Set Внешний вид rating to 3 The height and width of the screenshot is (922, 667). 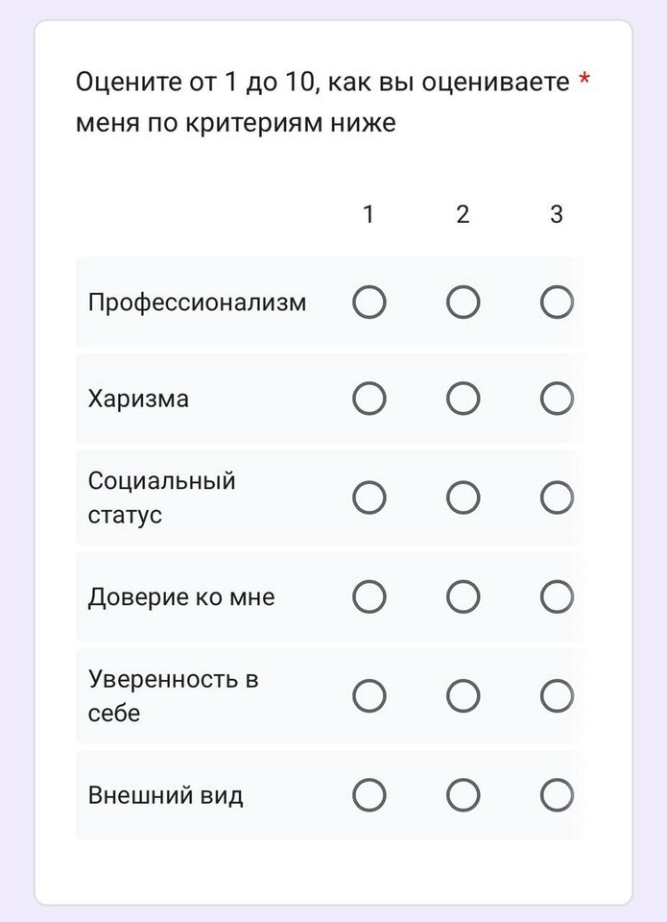point(557,795)
